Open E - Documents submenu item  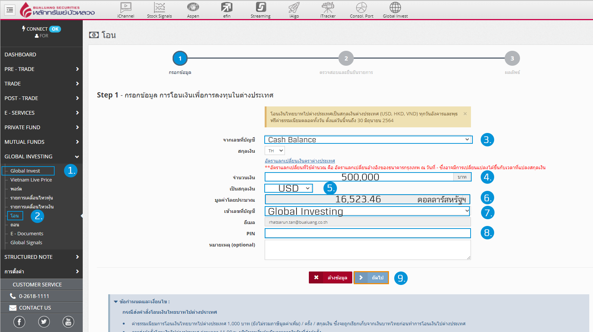coord(27,233)
